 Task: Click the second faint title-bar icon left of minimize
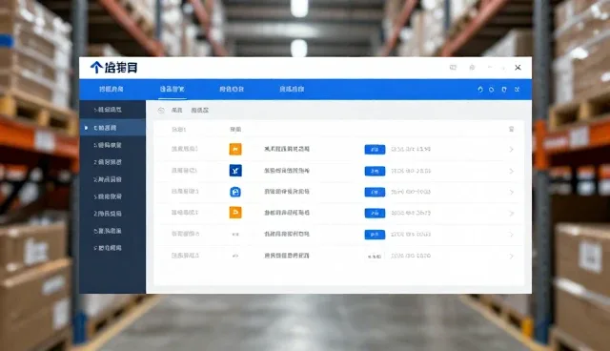(x=472, y=68)
